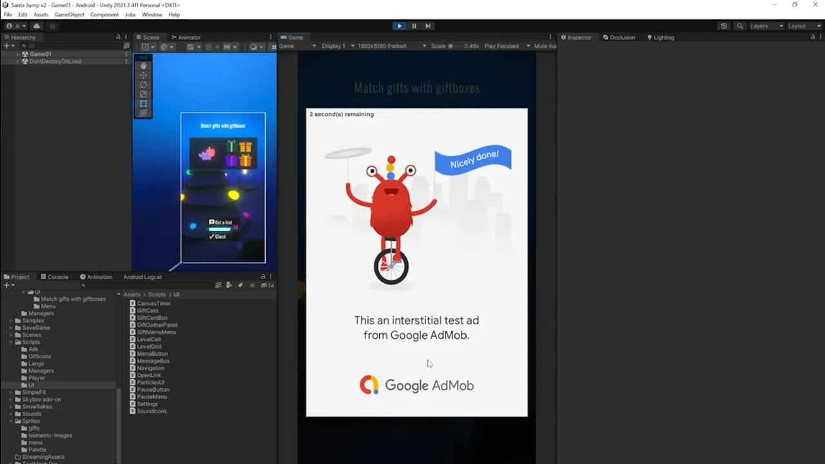Open the Display 1 dropdown
Image resolution: width=825 pixels, height=464 pixels.
point(337,46)
